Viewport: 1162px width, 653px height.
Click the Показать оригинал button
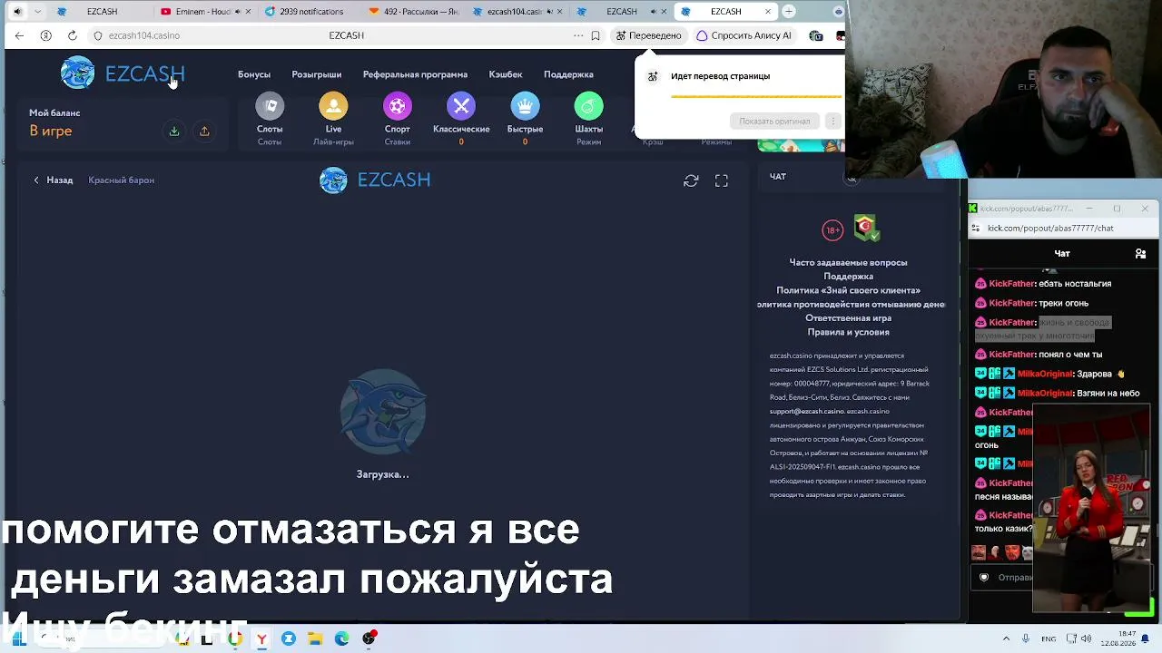pos(774,122)
